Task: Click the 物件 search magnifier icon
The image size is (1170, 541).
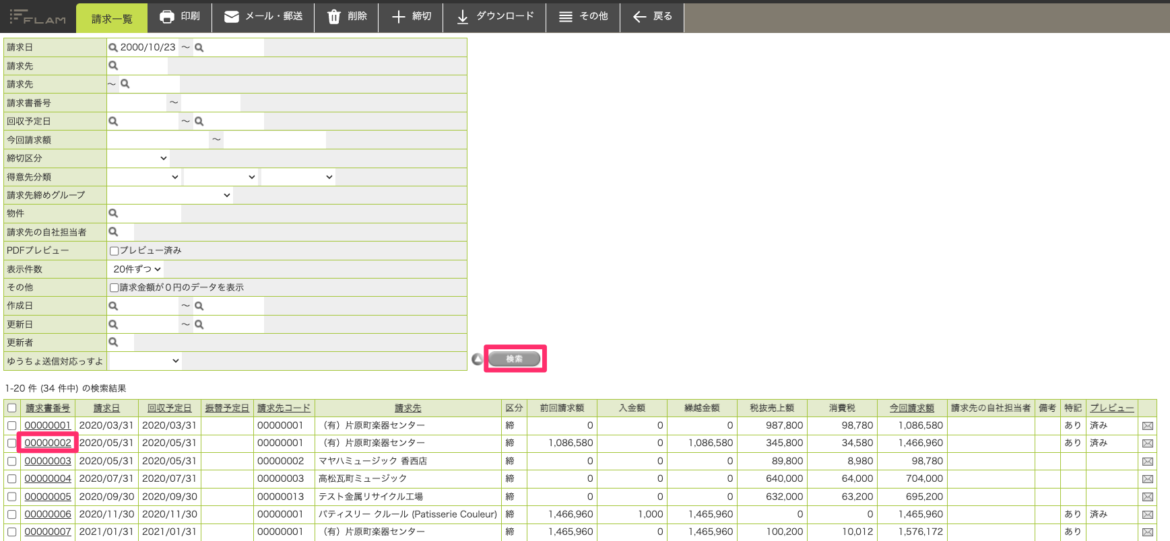Action: [x=113, y=213]
